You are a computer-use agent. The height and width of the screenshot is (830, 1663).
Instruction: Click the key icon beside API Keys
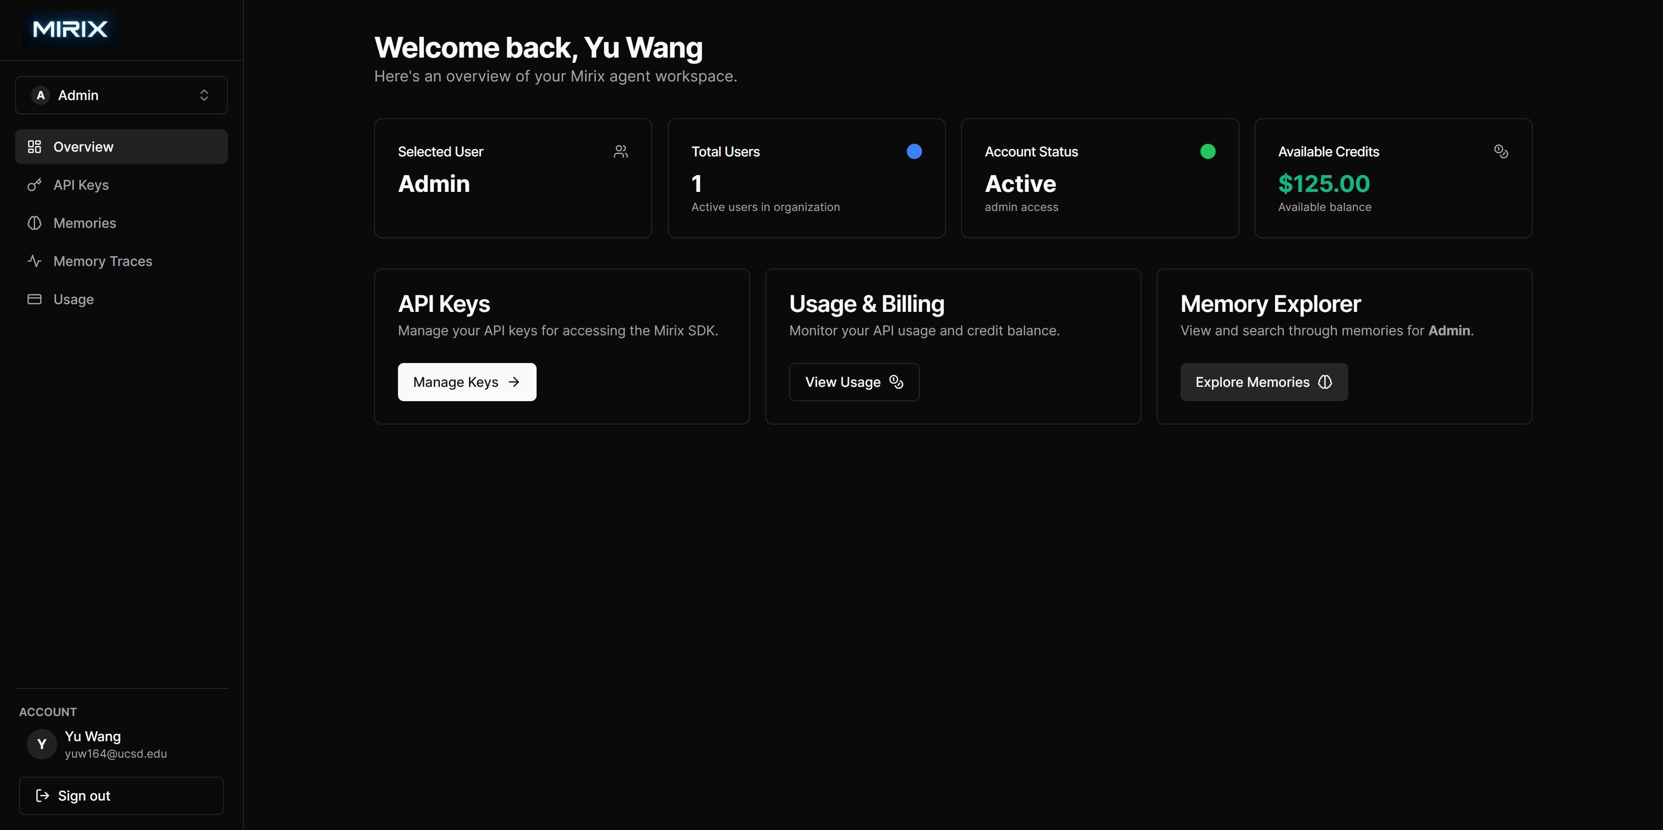click(x=34, y=185)
